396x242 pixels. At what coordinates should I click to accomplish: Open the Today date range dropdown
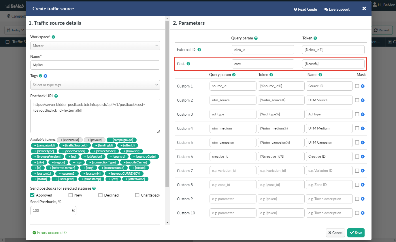coord(14,30)
